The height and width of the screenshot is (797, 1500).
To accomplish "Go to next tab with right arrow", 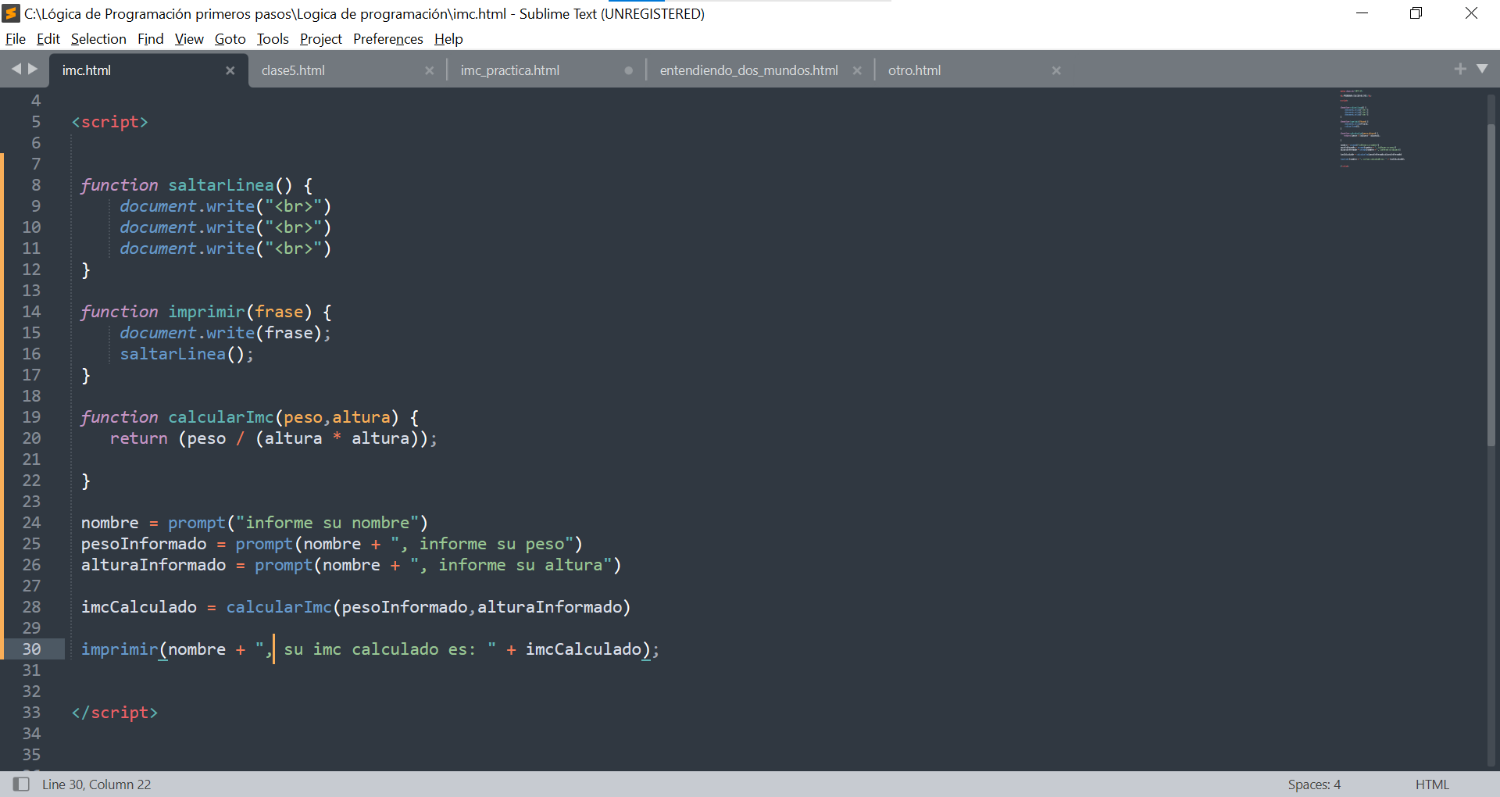I will tap(33, 69).
